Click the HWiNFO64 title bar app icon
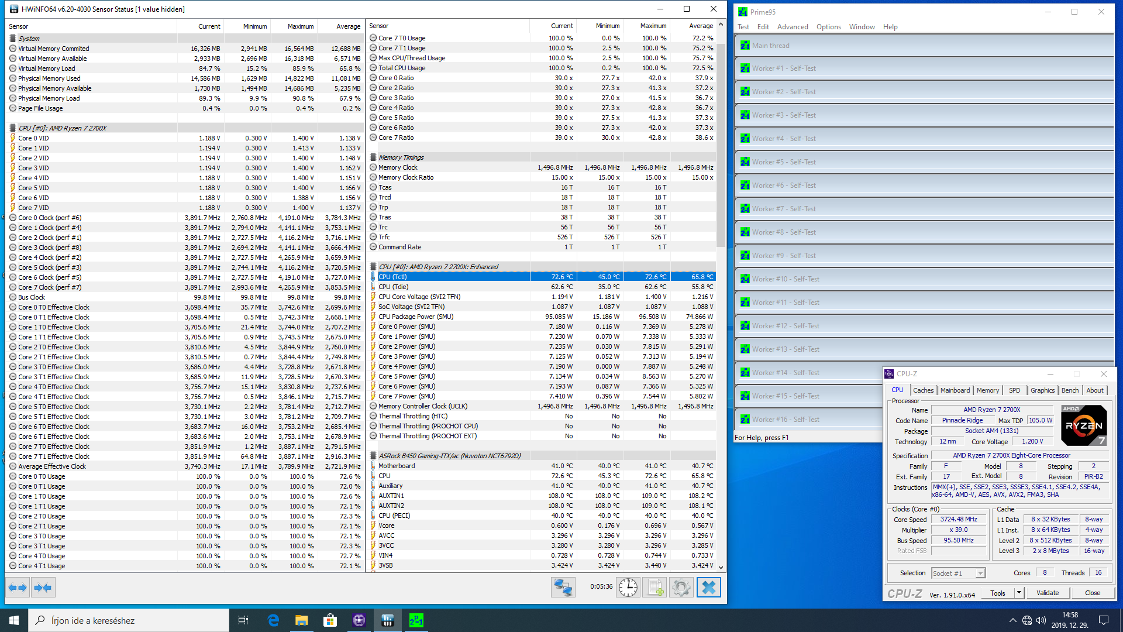This screenshot has width=1123, height=632. [x=14, y=9]
